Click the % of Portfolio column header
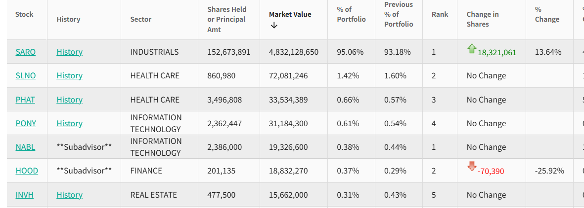This screenshot has height=208, width=584. (x=351, y=14)
